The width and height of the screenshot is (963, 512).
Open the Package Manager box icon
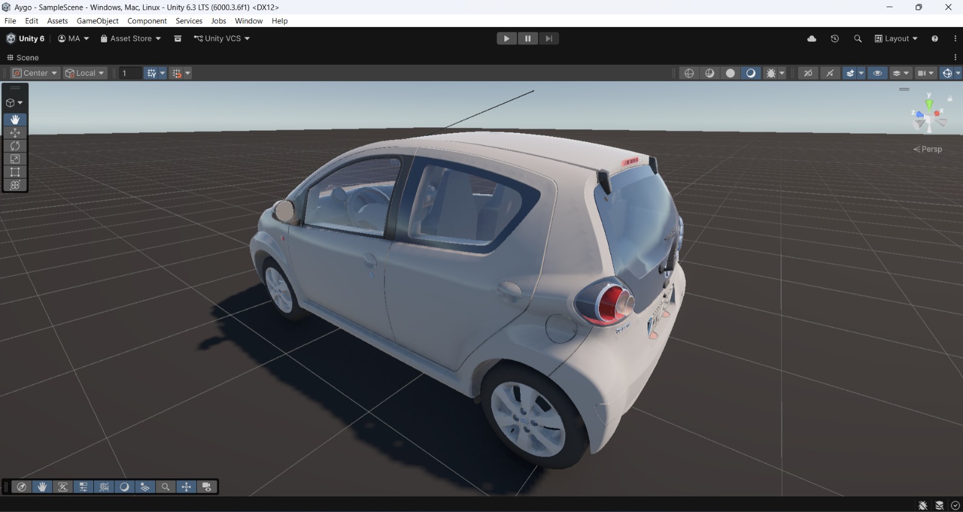178,38
